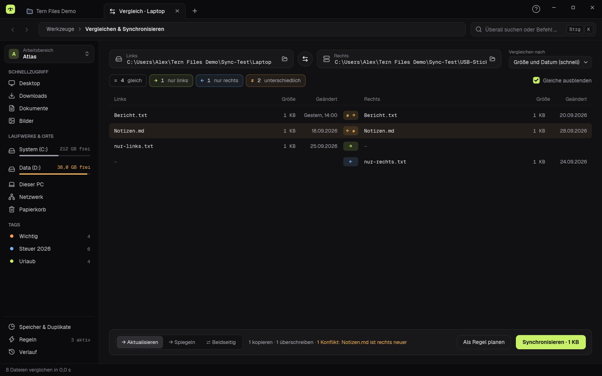602x376 pixels.
Task: Navigate back with the left arrow
Action: point(13,30)
